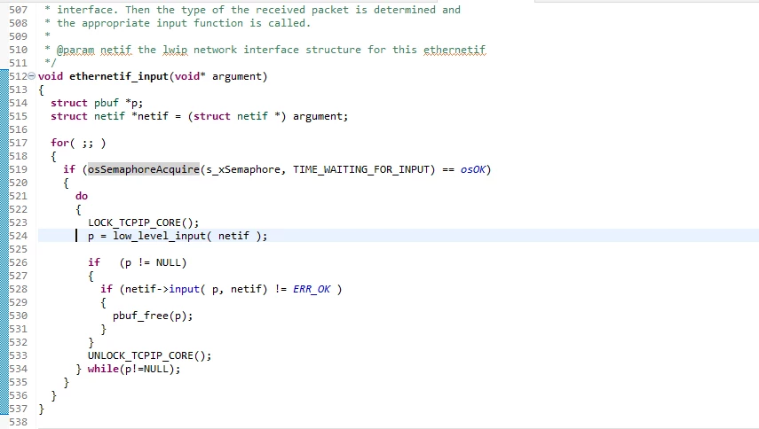Select the word ethernetif_input in function definition
This screenshot has width=759, height=429.
[119, 76]
